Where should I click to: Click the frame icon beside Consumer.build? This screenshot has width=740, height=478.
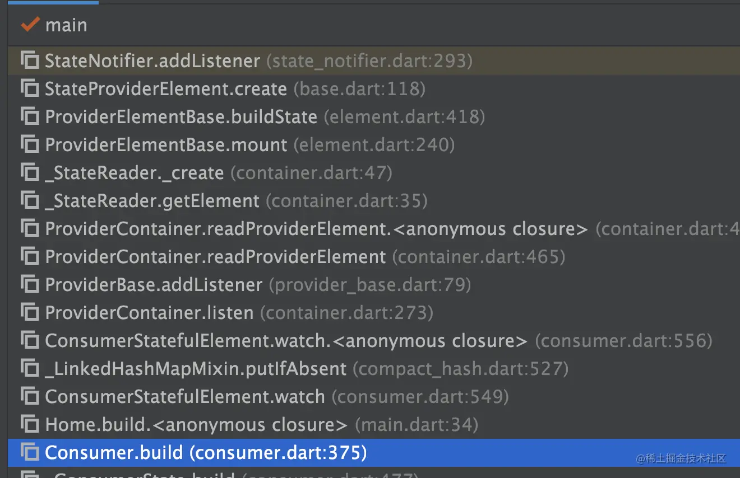tap(29, 452)
